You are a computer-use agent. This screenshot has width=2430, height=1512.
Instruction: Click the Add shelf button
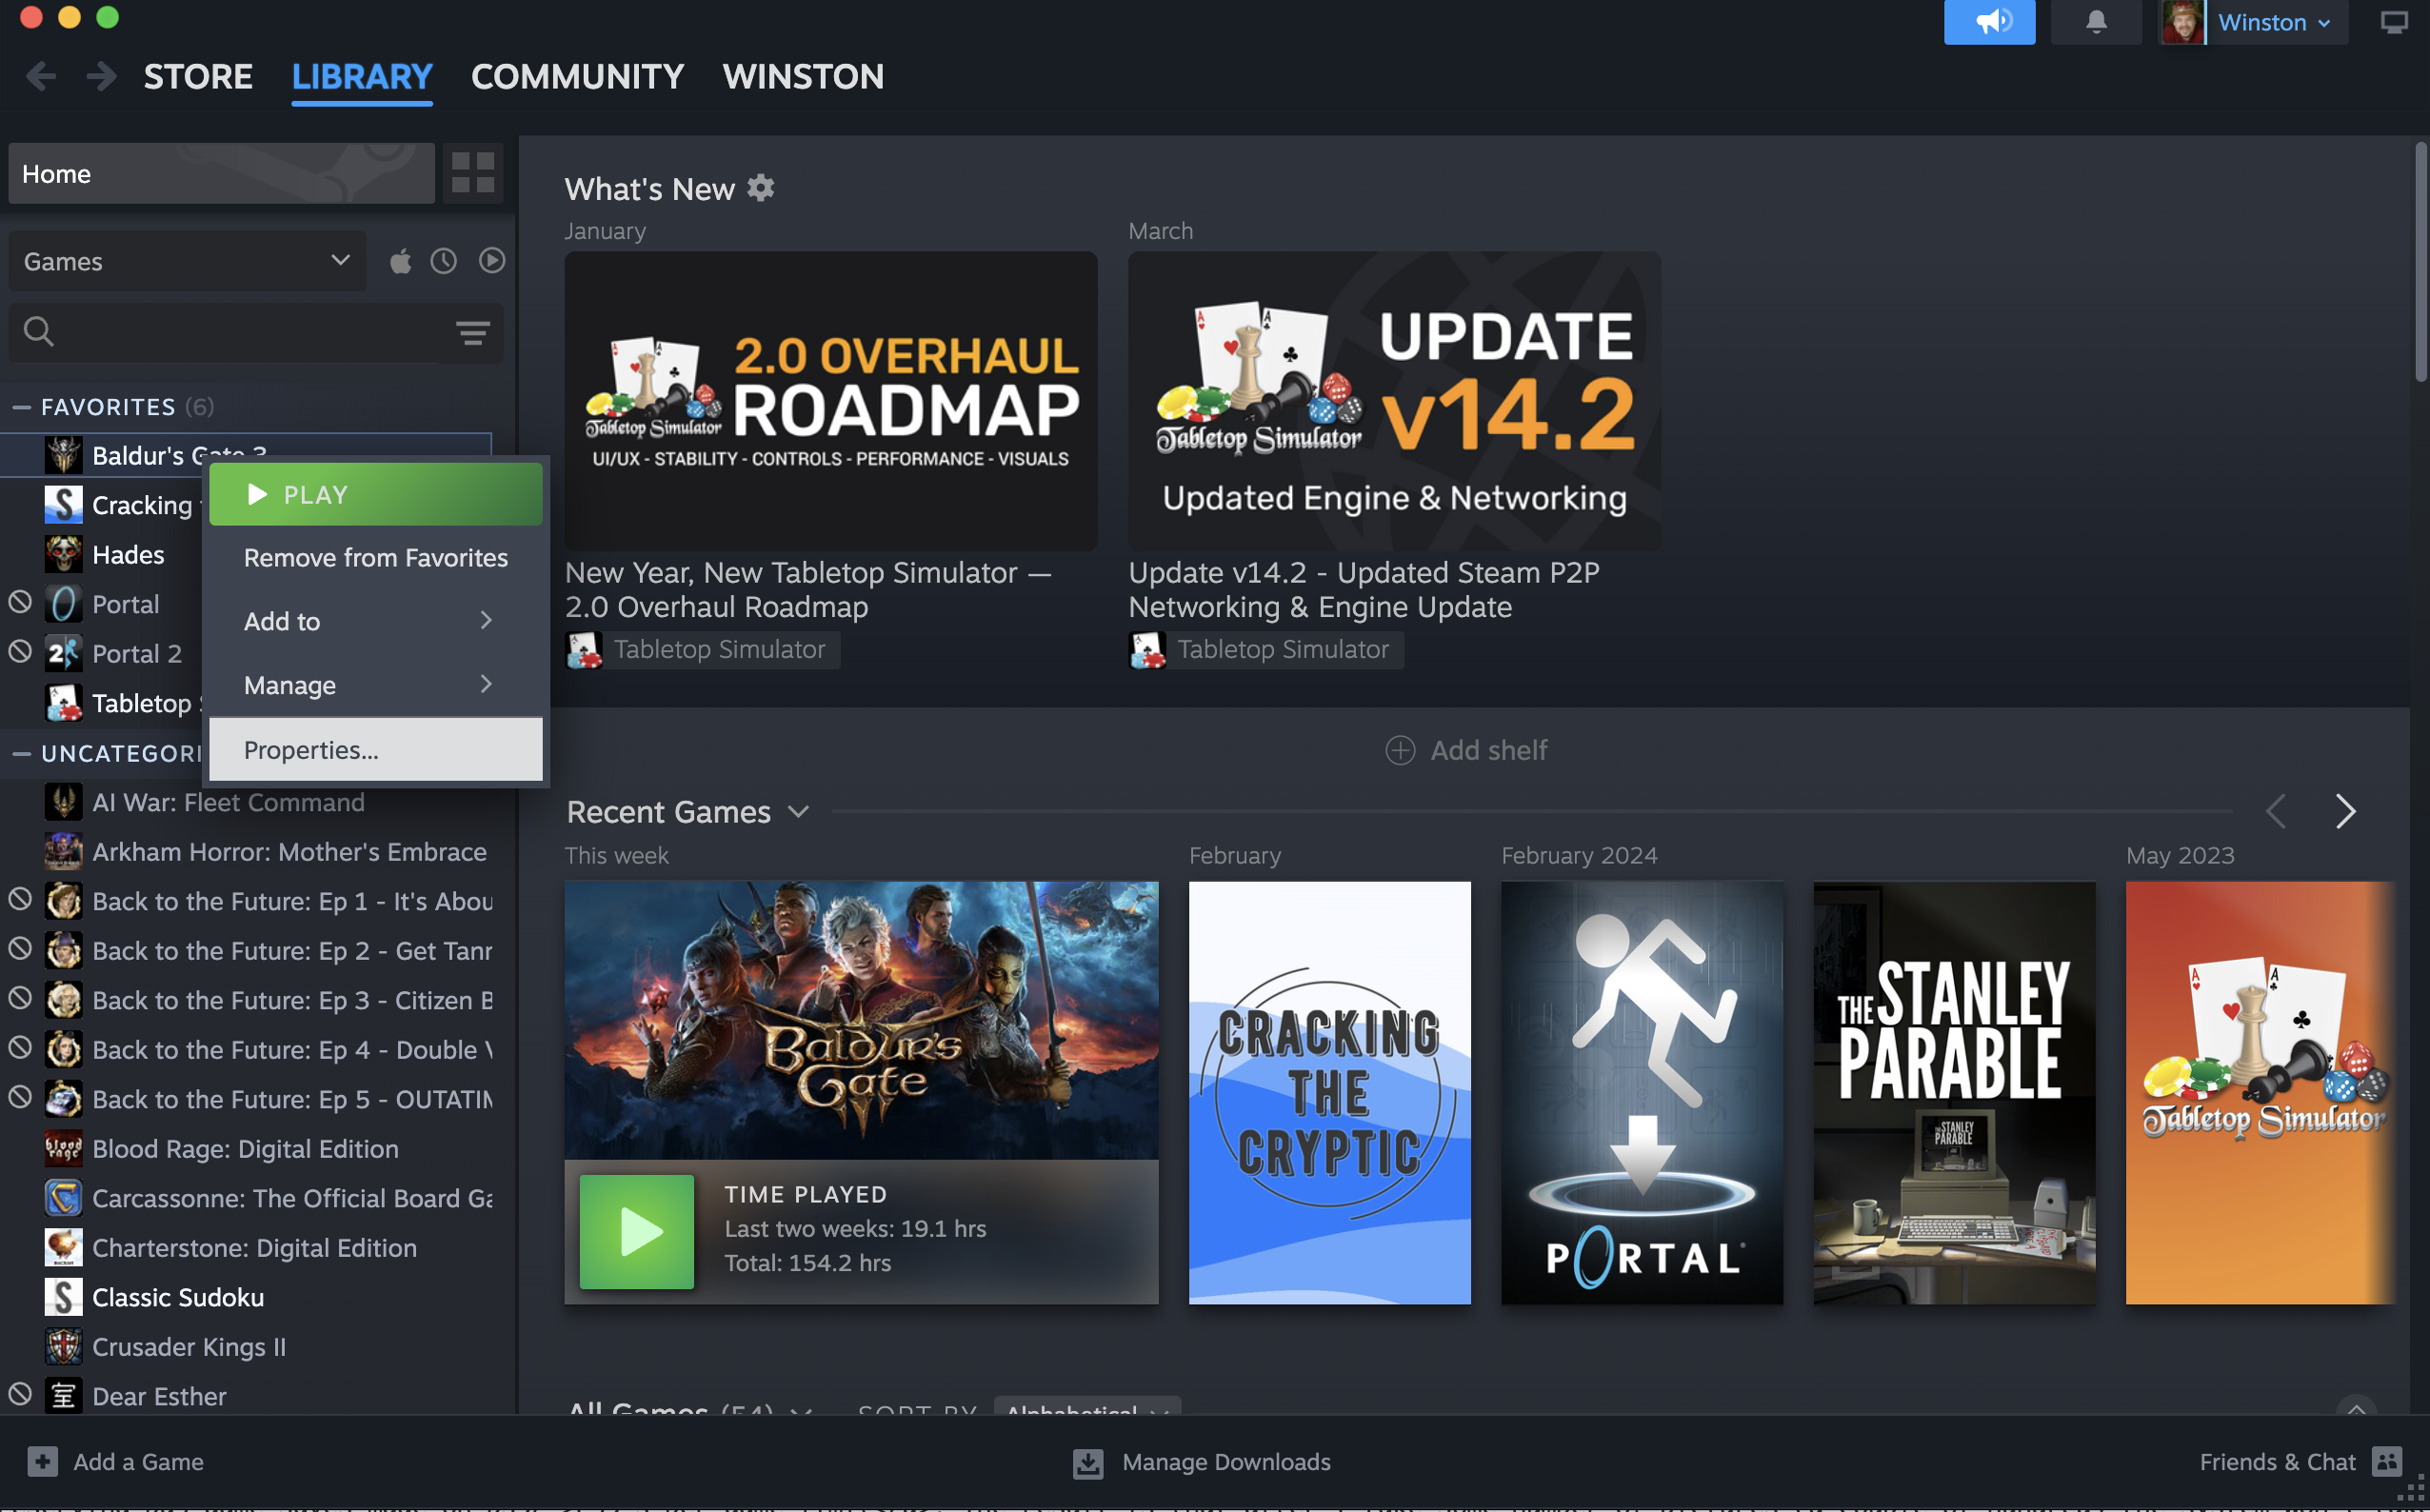coord(1466,750)
